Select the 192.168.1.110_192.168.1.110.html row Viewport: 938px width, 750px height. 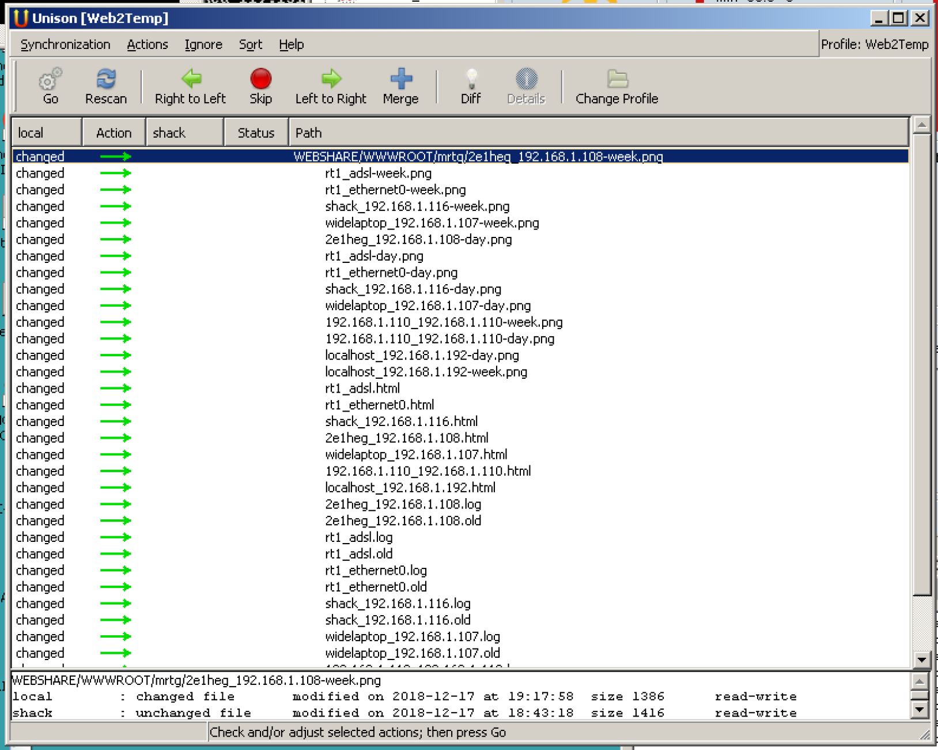(x=460, y=471)
